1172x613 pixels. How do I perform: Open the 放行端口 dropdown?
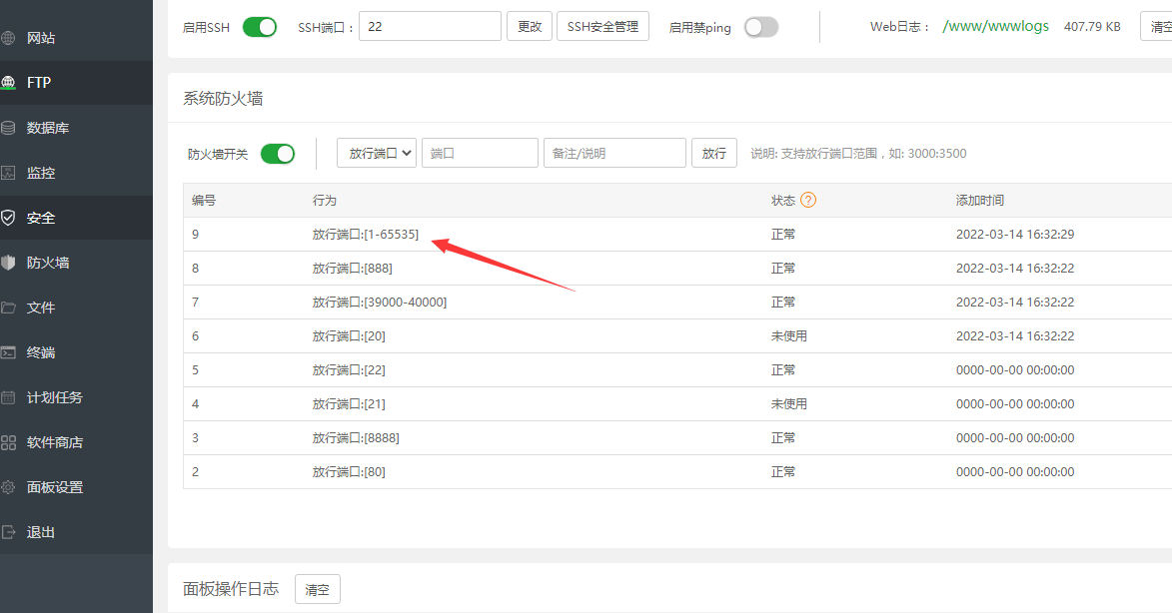click(x=377, y=154)
